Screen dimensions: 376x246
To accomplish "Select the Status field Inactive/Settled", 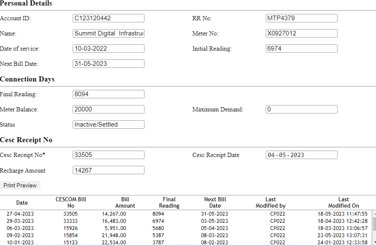I will [x=109, y=124].
